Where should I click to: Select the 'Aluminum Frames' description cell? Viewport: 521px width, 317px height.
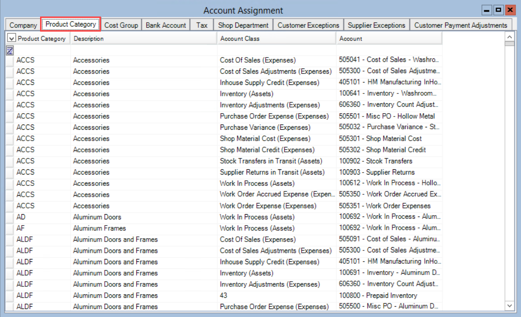click(143, 228)
